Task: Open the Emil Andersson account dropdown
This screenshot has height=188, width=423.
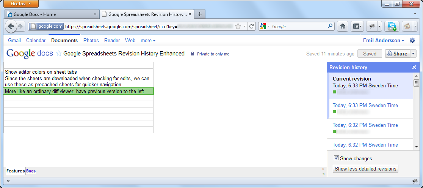Action: coord(383,40)
